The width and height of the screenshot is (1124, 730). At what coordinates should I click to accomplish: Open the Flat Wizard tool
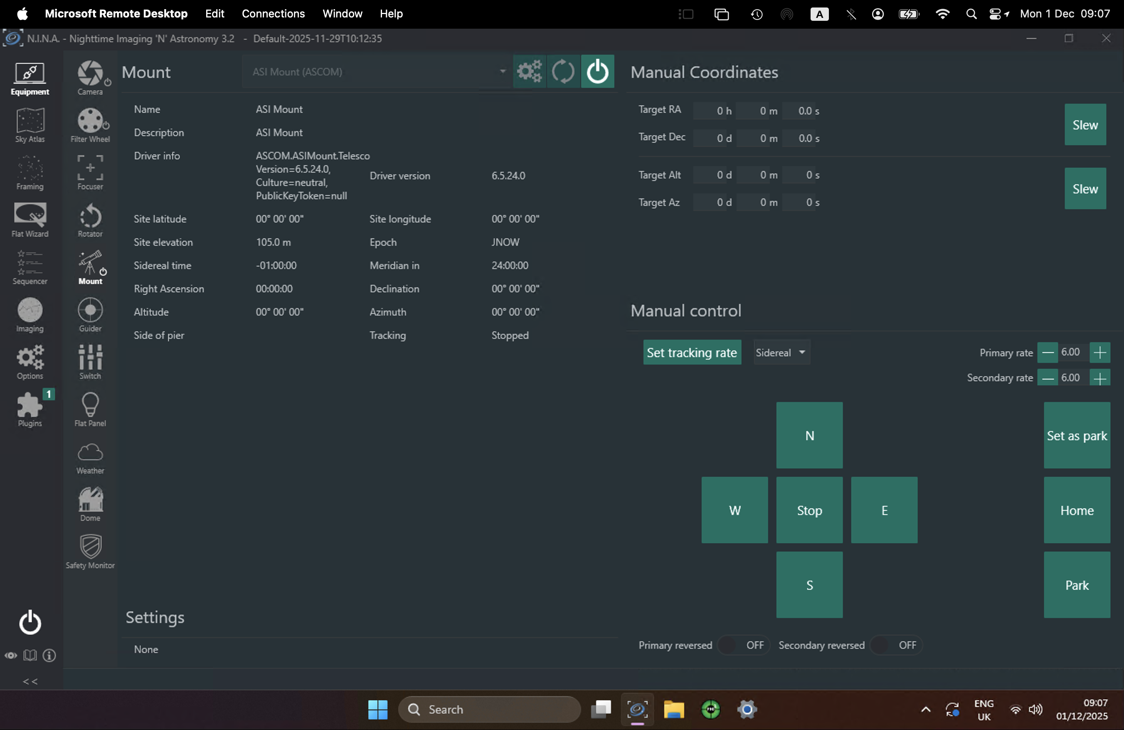pyautogui.click(x=30, y=219)
